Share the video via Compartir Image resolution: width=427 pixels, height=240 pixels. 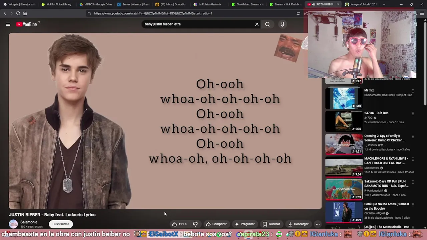(216, 224)
